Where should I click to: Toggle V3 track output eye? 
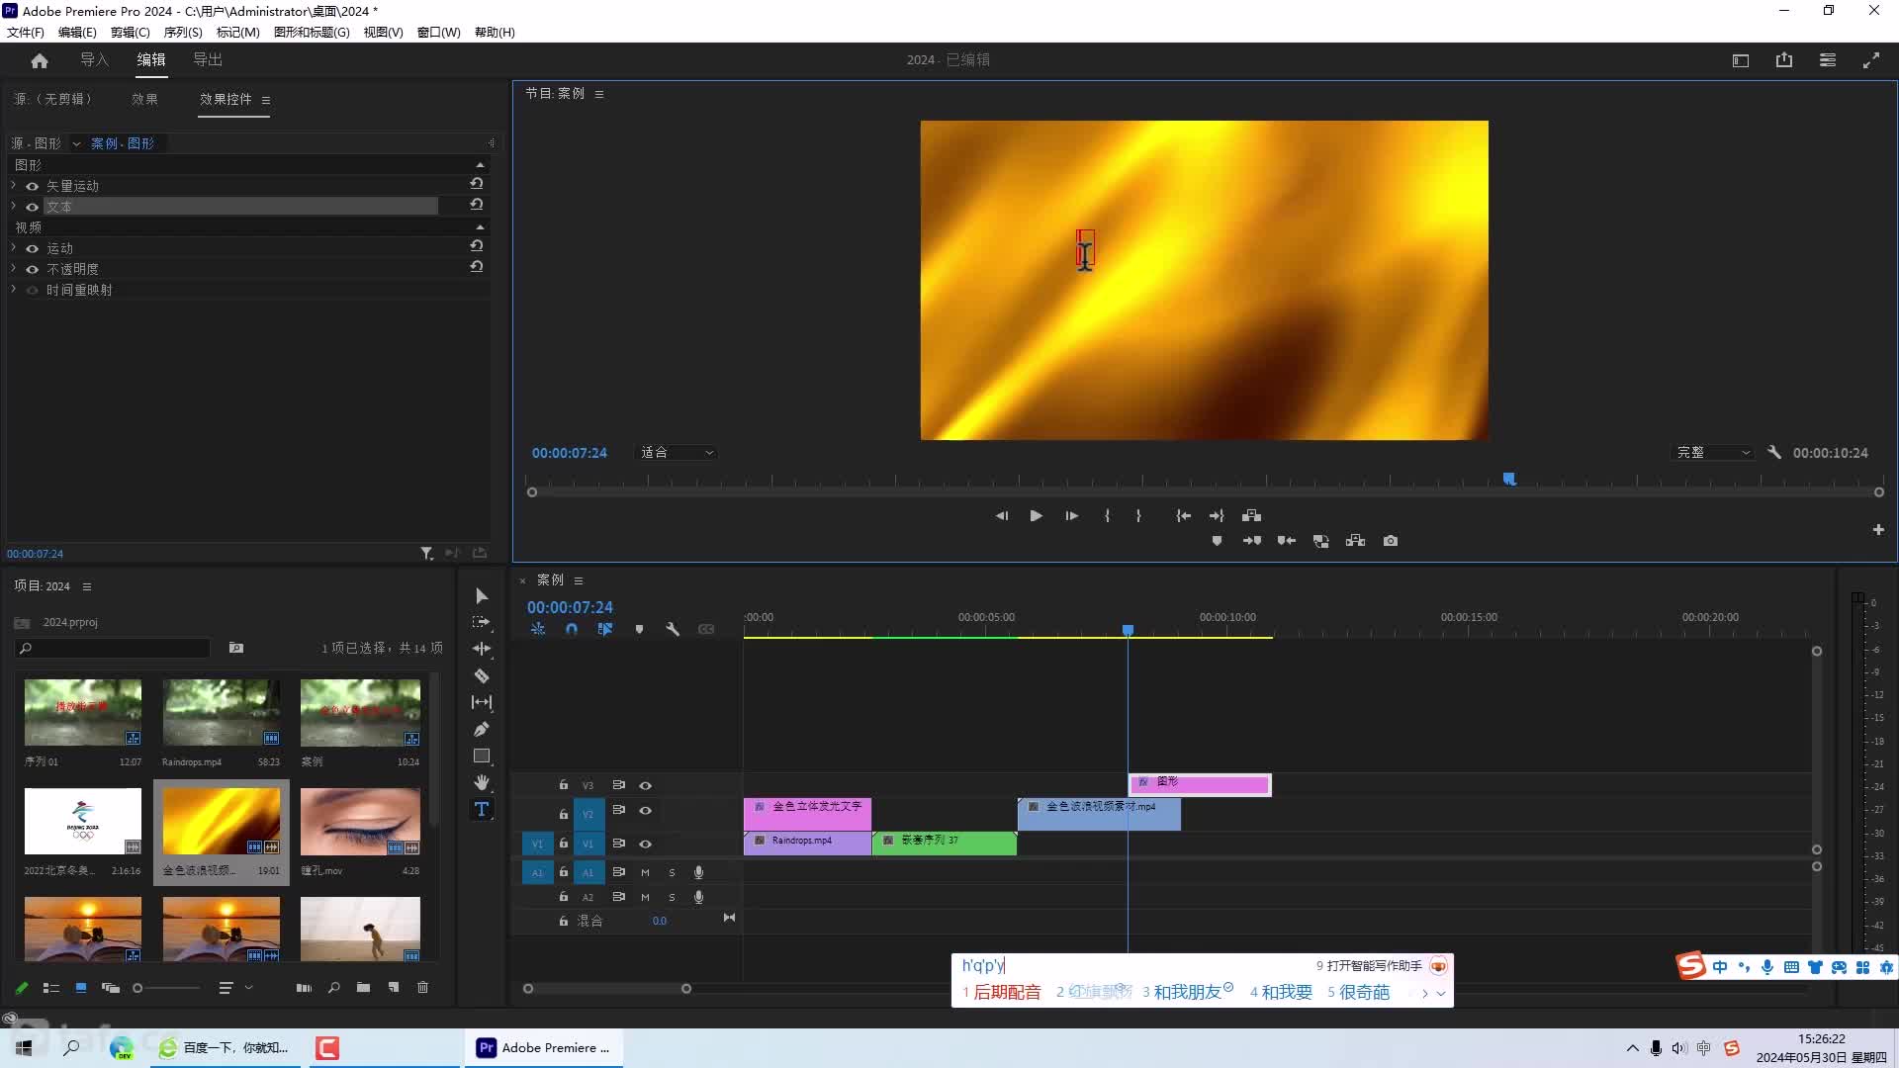pos(645,785)
